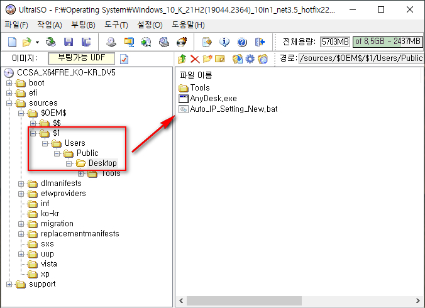Click the CCSA_X64FRE_KO-KR_DV5 disc root node
This screenshot has width=425, height=308.
[66, 72]
